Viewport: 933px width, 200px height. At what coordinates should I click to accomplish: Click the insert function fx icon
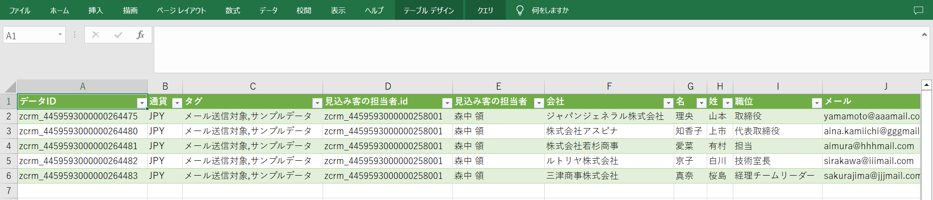(140, 35)
